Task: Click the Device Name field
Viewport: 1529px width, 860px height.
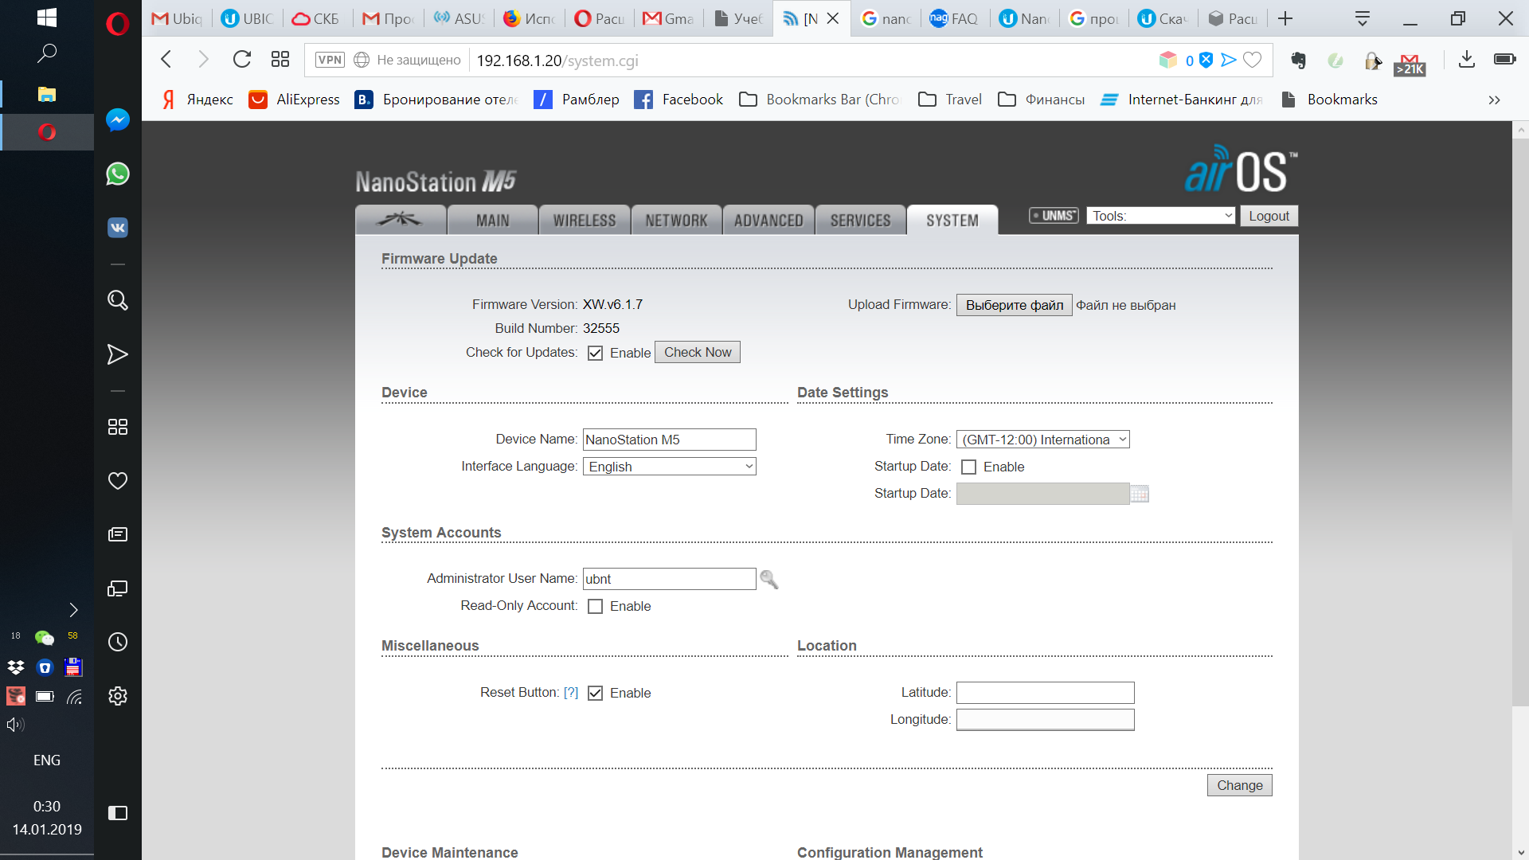Action: click(x=669, y=440)
